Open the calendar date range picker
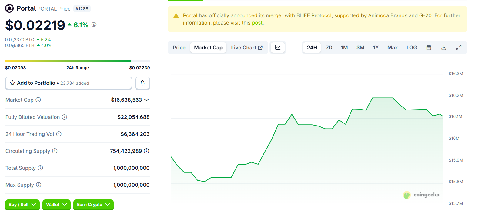The height and width of the screenshot is (210, 482). (x=429, y=48)
